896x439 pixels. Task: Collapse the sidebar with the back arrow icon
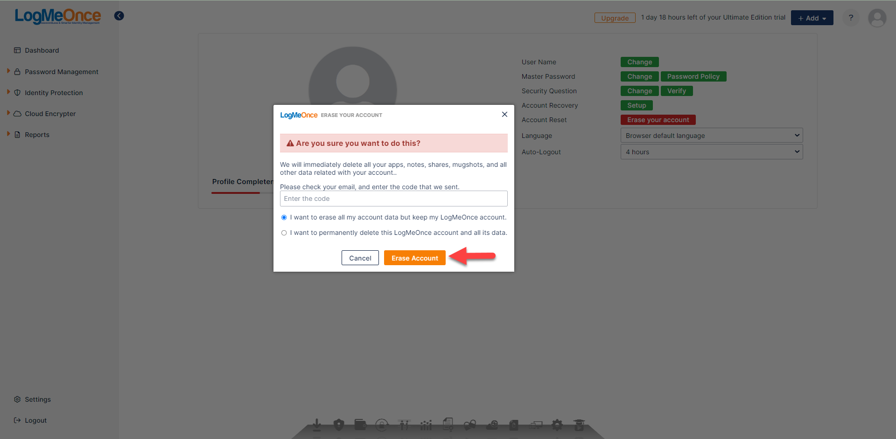point(119,16)
